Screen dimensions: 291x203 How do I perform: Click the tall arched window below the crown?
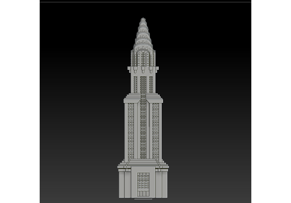point(143,58)
